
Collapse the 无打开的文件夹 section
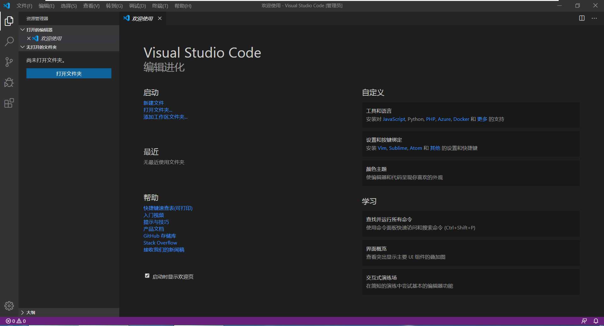69,47
